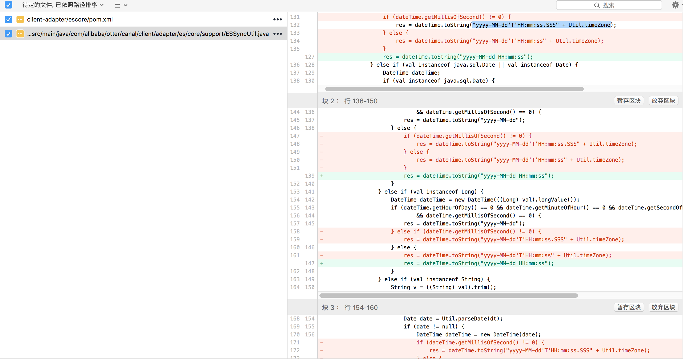
Task: Open the chevron next to the layout icon
Action: coord(125,5)
